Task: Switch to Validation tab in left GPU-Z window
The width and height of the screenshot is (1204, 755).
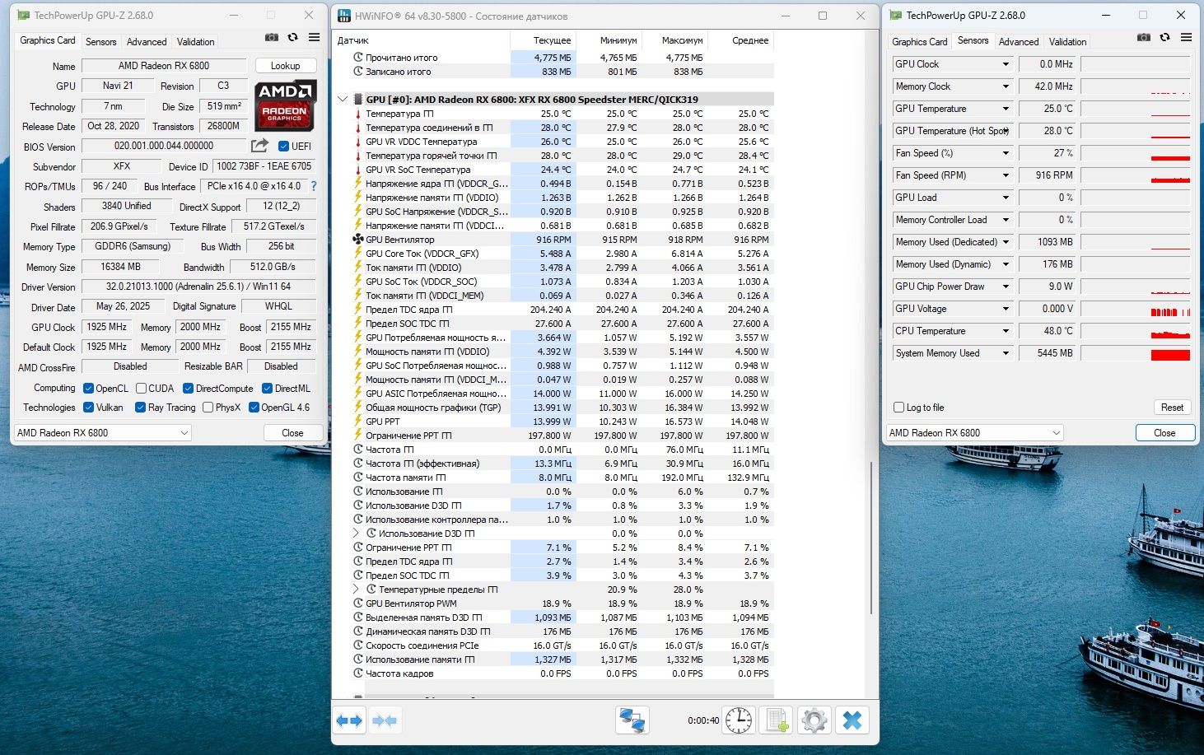Action: click(196, 42)
